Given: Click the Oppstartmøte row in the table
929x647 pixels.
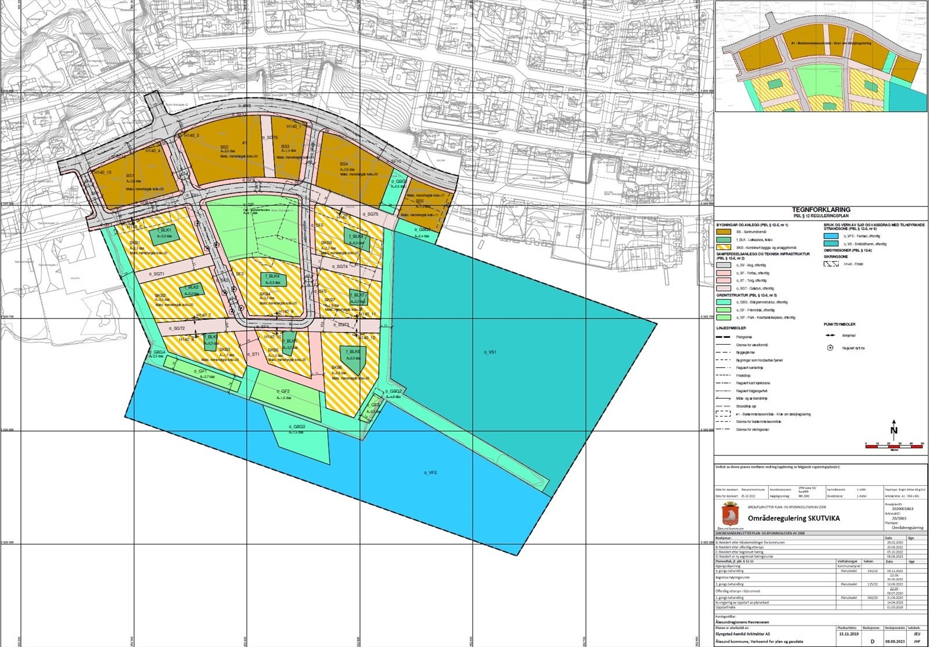Looking at the screenshot, I should pos(820,608).
